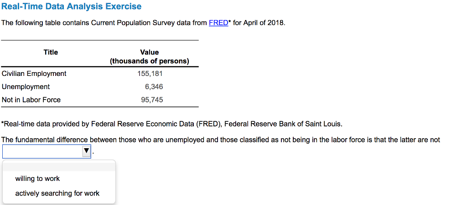The image size is (467, 205).
Task: Click the "Value" column header
Action: 149,52
